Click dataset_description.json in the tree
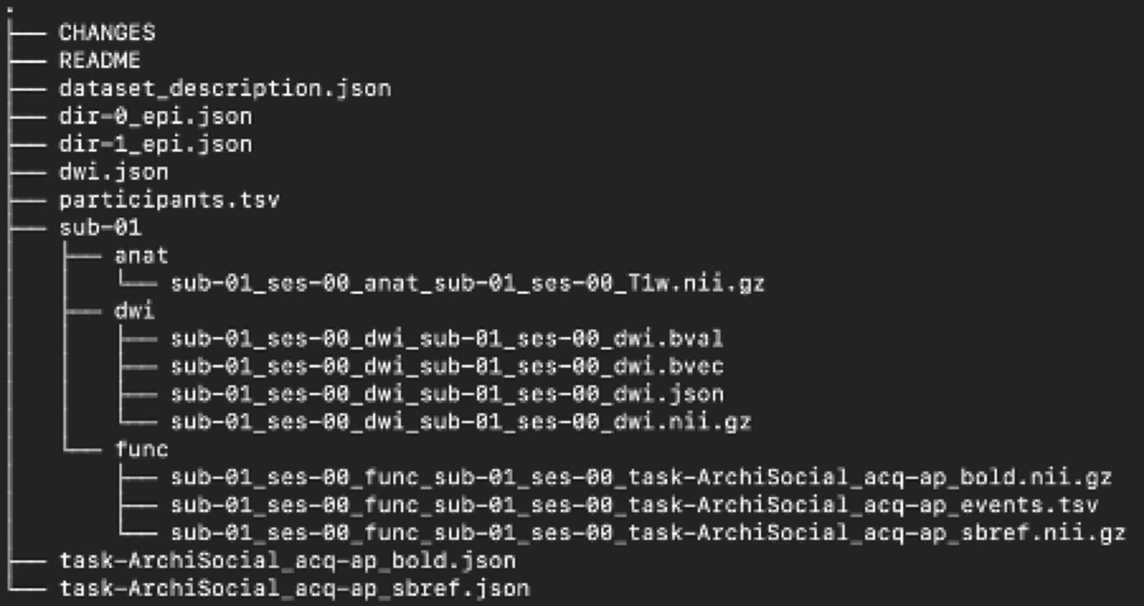Screen dimensions: 1144x606 (x=225, y=89)
